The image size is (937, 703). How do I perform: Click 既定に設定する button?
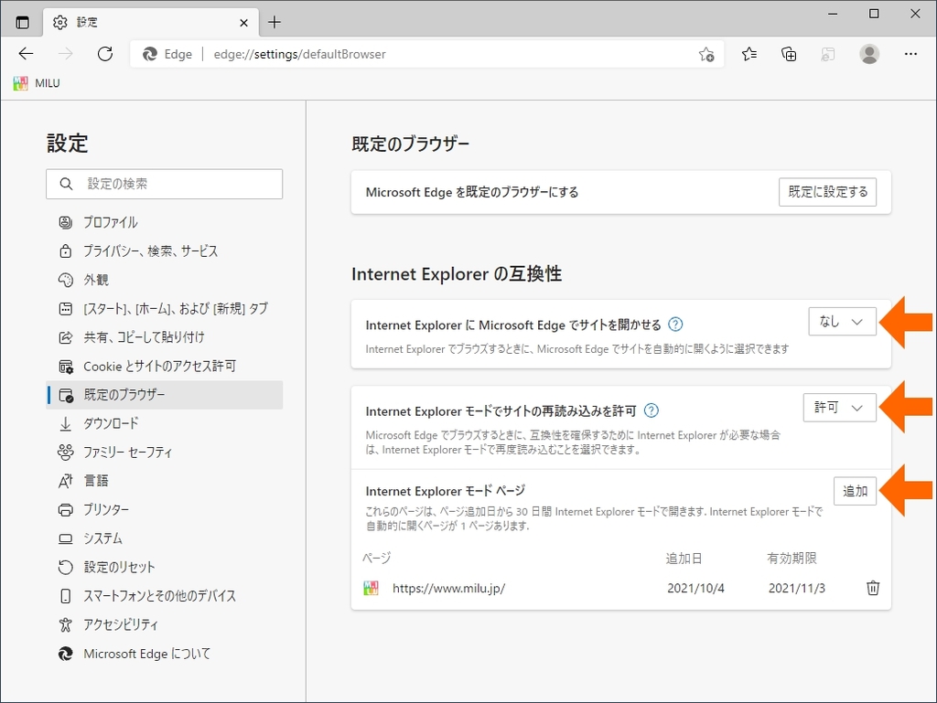click(x=827, y=192)
